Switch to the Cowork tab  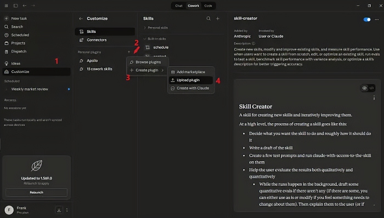click(193, 6)
